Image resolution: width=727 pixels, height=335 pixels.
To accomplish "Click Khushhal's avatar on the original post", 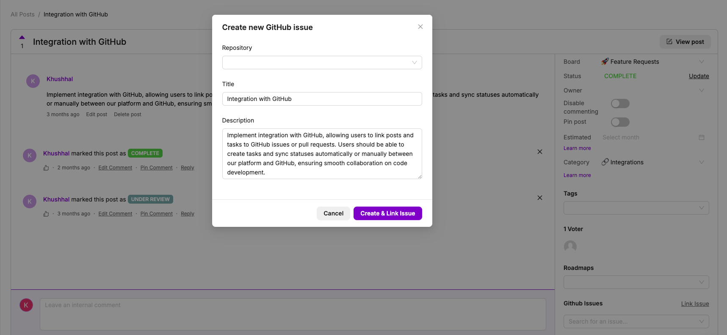I will [33, 81].
